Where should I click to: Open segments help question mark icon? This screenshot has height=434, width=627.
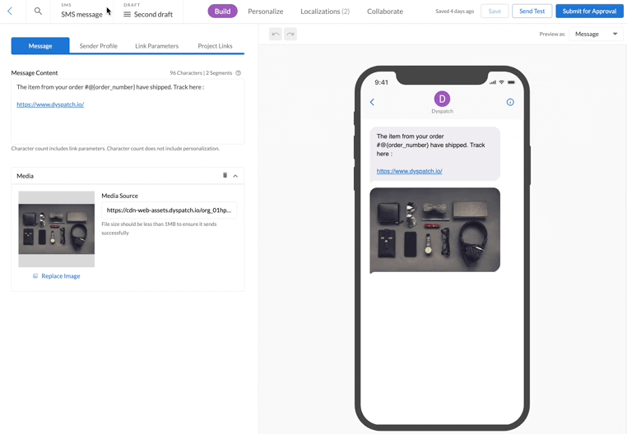pyautogui.click(x=239, y=73)
